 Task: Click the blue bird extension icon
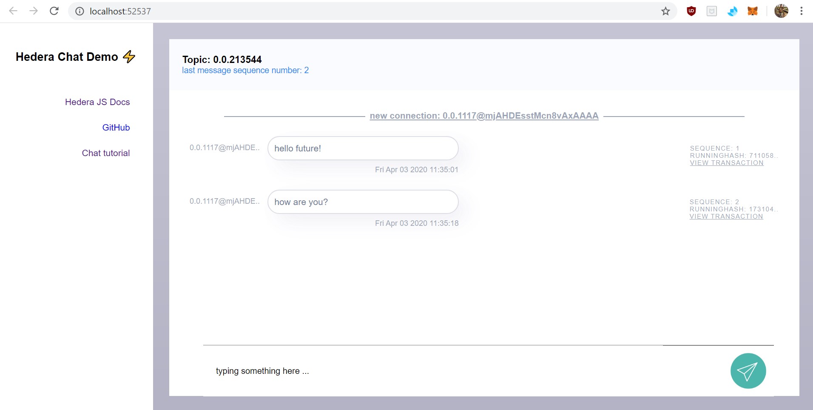click(x=732, y=11)
